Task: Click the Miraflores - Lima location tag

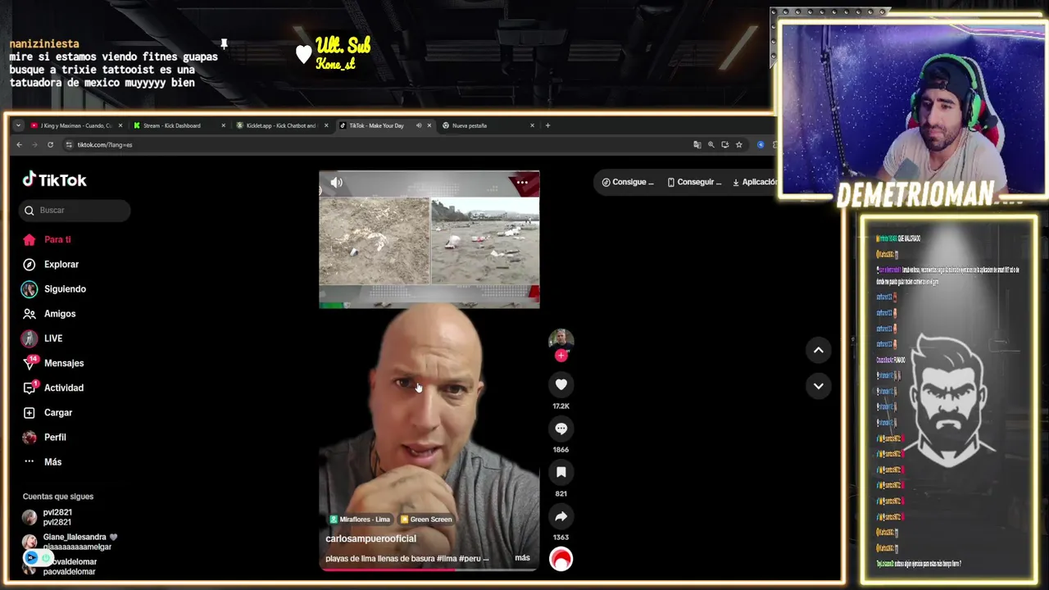Action: (360, 520)
